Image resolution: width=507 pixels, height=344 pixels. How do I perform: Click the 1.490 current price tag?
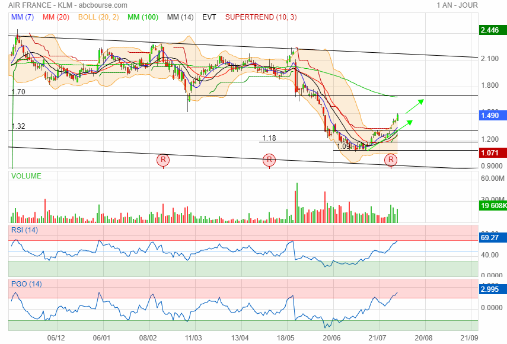(x=492, y=116)
